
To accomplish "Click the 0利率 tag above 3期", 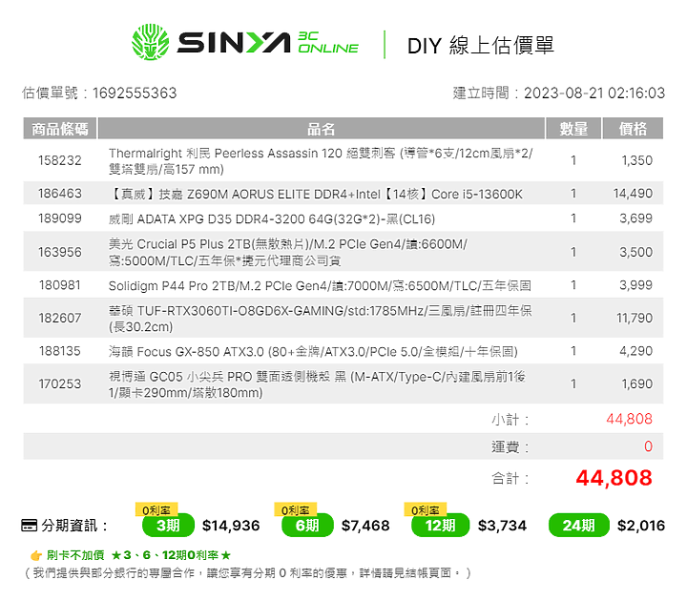I will (x=156, y=509).
